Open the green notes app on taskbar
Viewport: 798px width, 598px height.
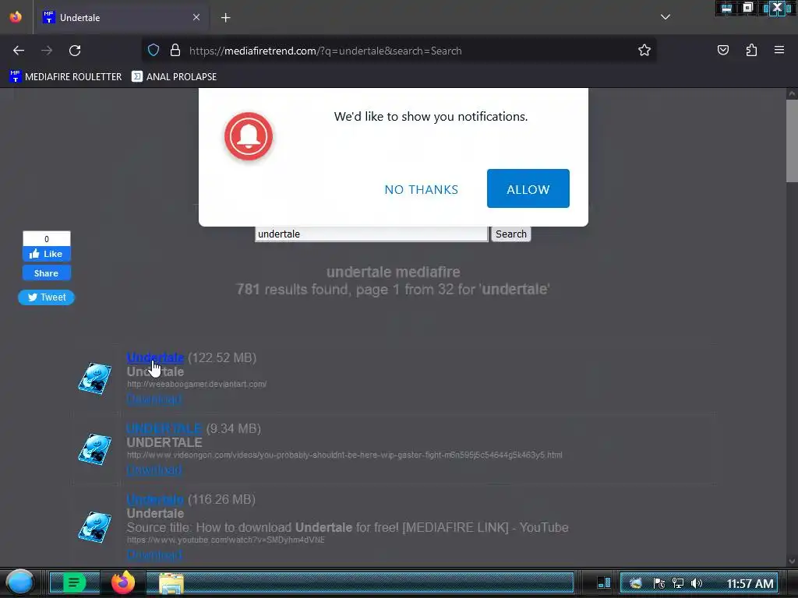pos(74,582)
